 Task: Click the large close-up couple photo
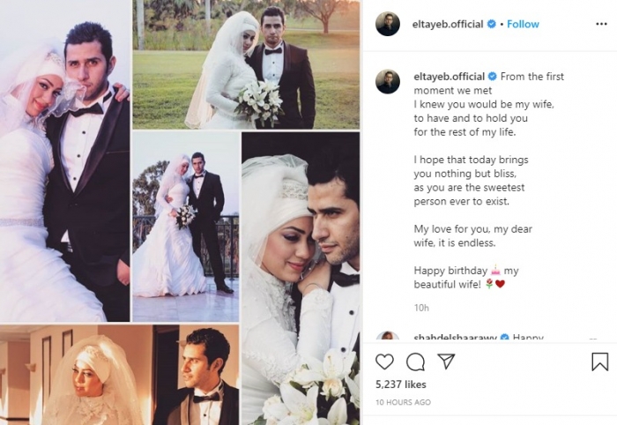coord(301,279)
